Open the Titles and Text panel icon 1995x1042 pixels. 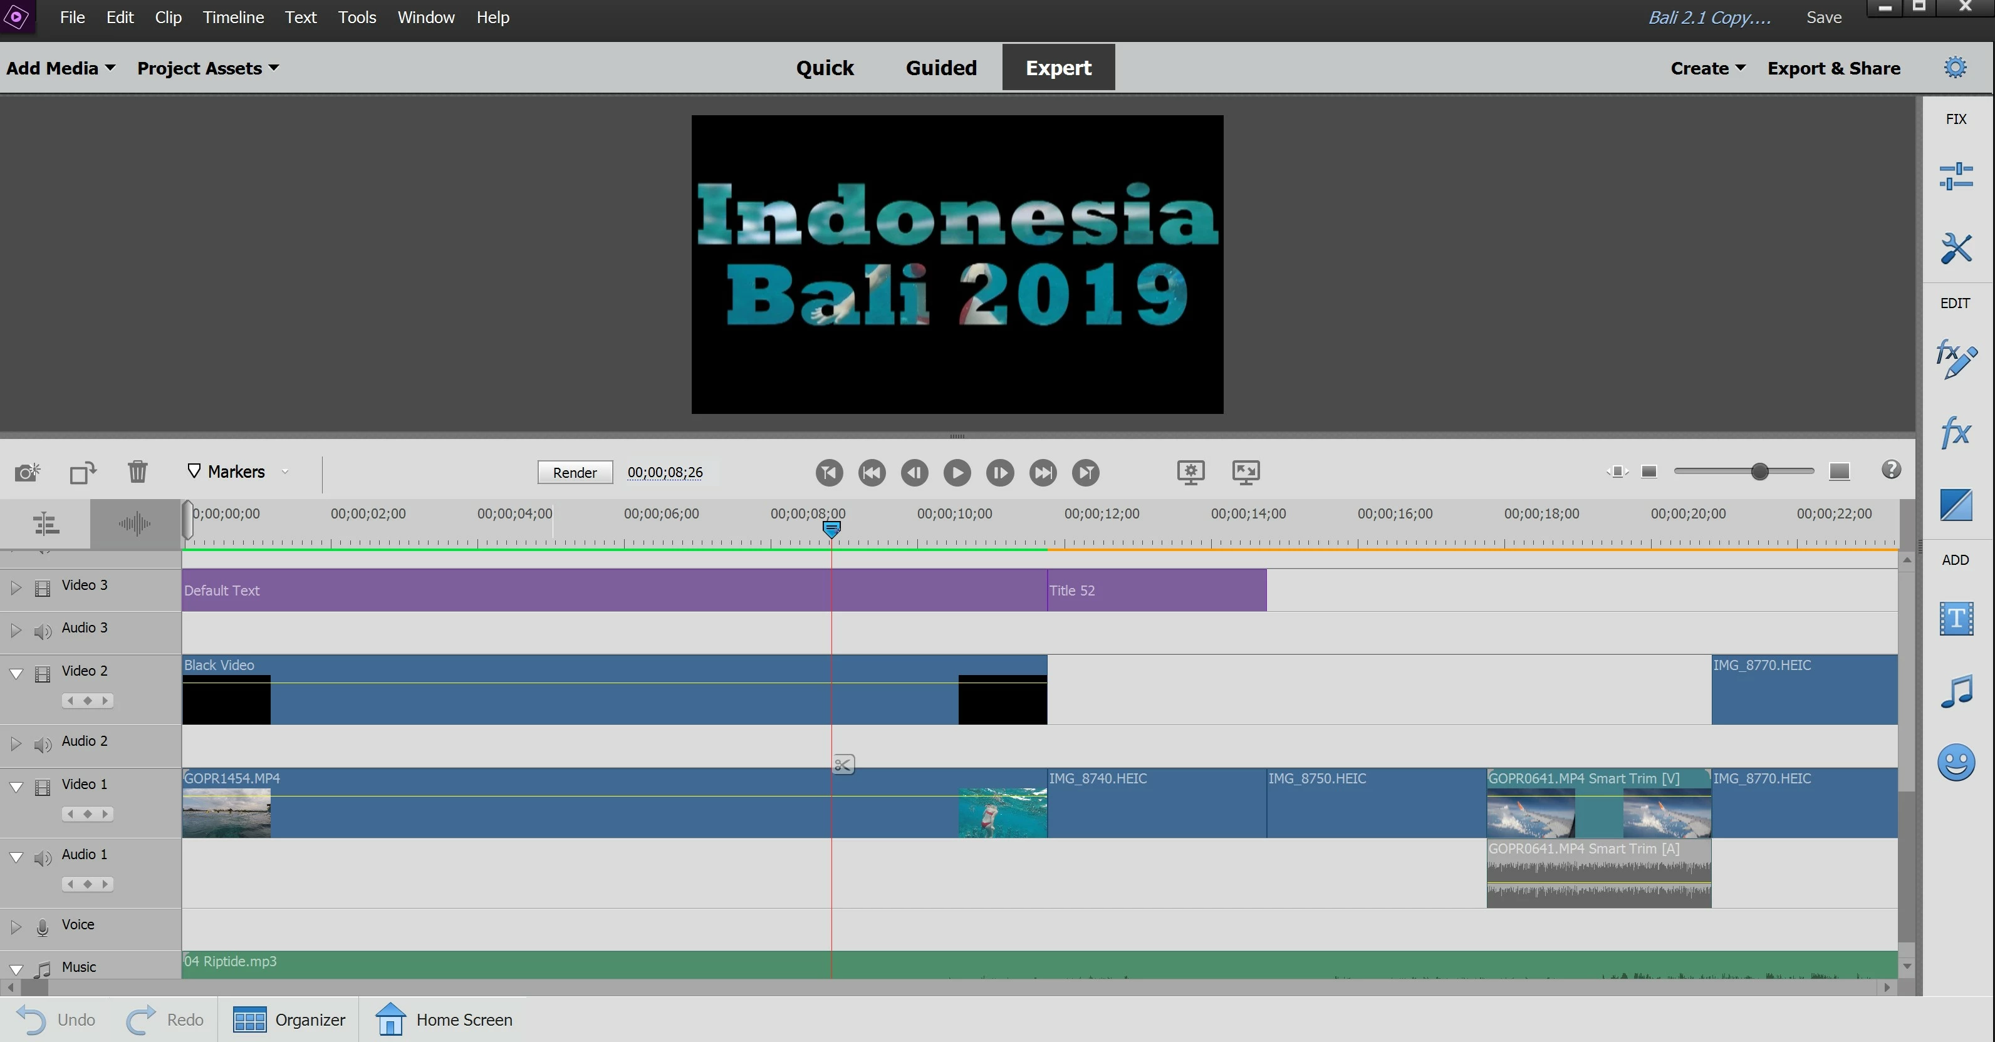pyautogui.click(x=1956, y=619)
